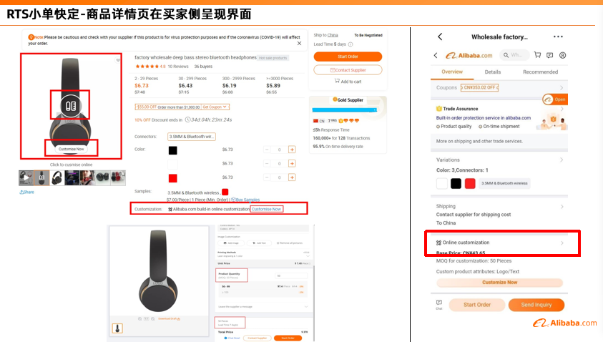
Task: Click the orange Start Order button on desktop
Action: [348, 57]
